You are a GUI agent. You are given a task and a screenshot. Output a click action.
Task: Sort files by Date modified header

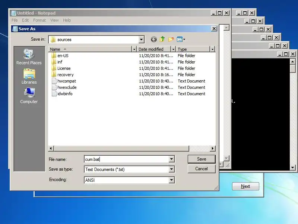pos(153,49)
